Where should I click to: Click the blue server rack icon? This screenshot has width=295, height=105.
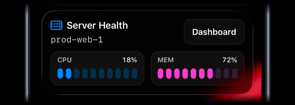[x=56, y=25]
